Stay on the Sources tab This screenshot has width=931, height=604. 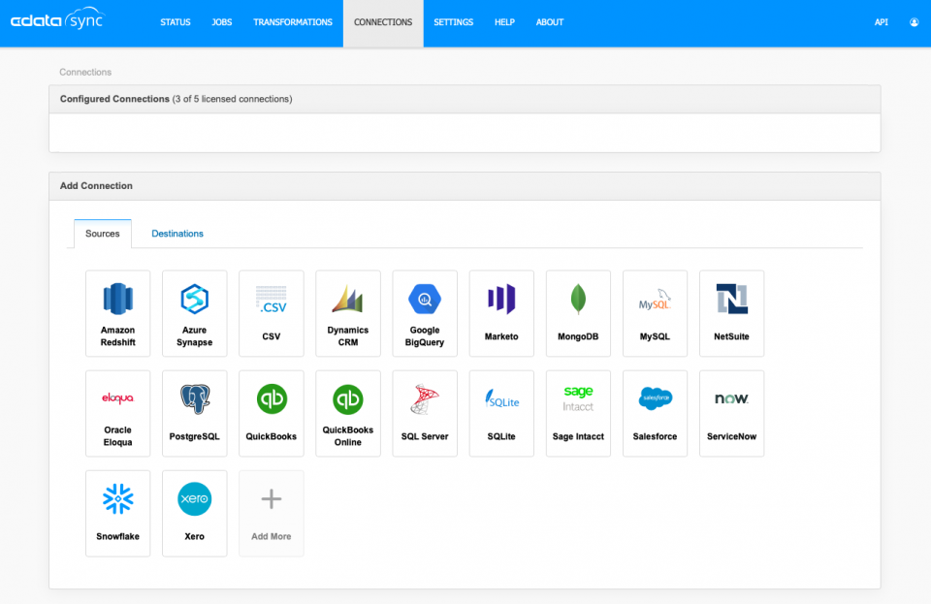pyautogui.click(x=102, y=234)
